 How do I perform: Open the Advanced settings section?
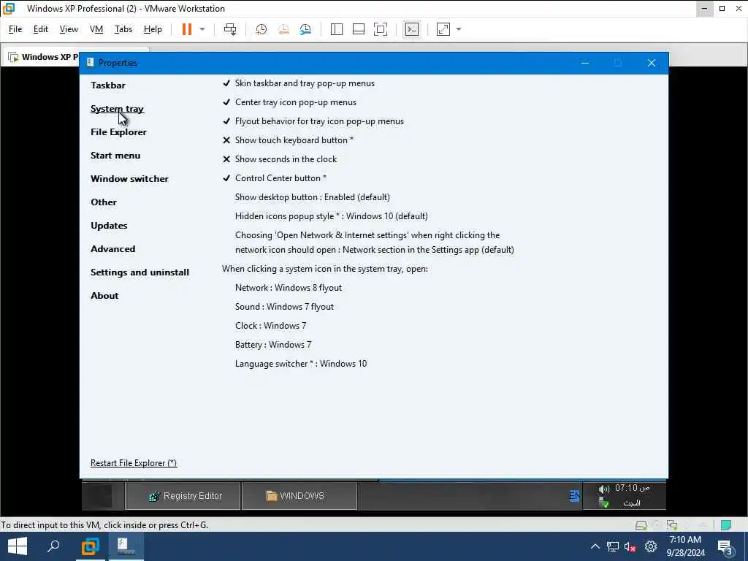[112, 249]
